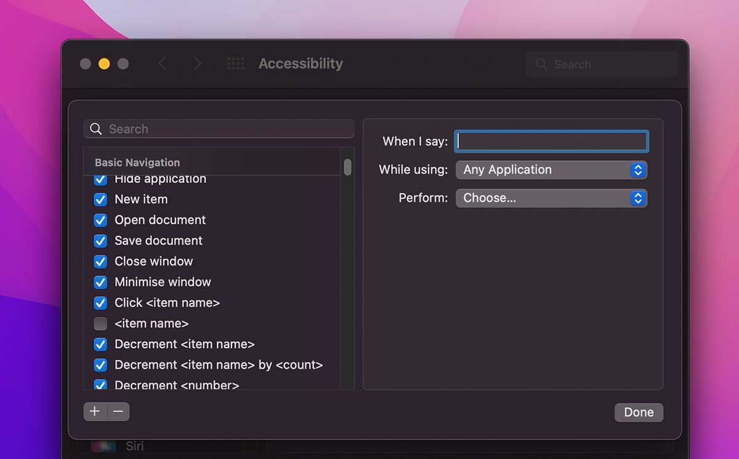Open the While using application dropdown
This screenshot has height=459, width=739.
click(551, 169)
